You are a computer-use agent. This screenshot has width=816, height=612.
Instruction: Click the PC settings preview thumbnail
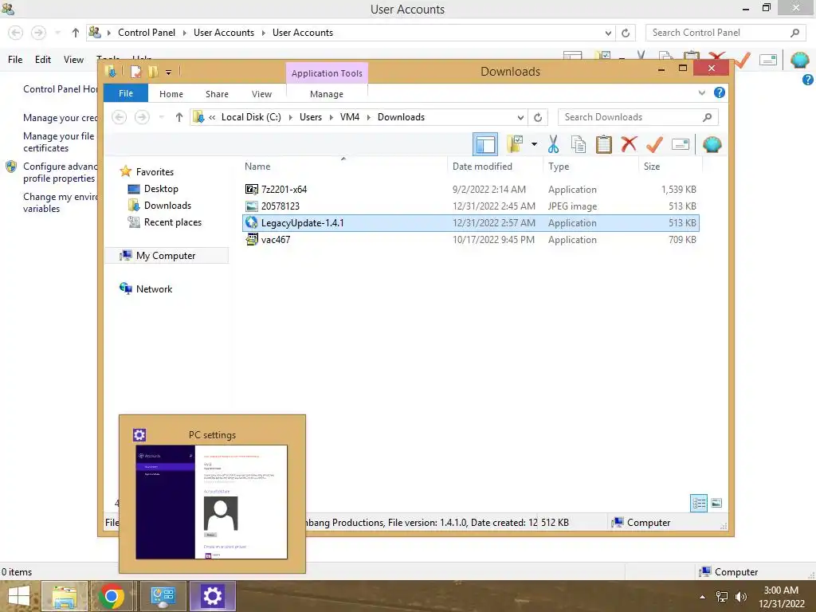point(211,502)
